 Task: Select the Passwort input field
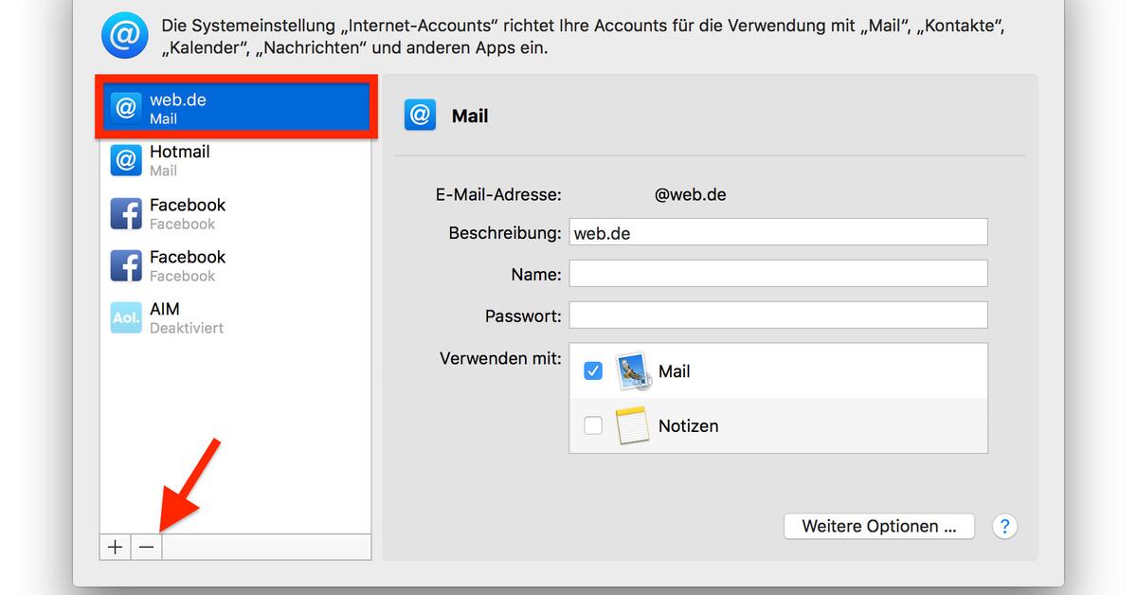coord(777,315)
